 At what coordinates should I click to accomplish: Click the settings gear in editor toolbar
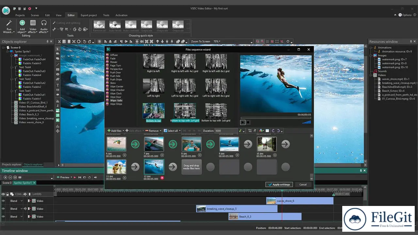[x=288, y=41]
